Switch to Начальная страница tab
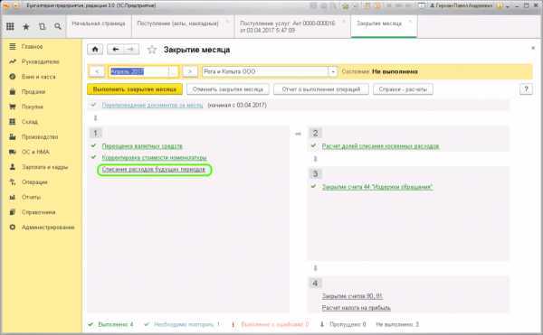This screenshot has height=335, width=543. 99,23
